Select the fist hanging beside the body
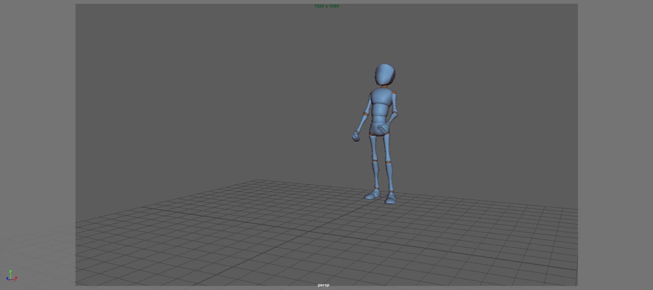The image size is (653, 290). point(356,136)
